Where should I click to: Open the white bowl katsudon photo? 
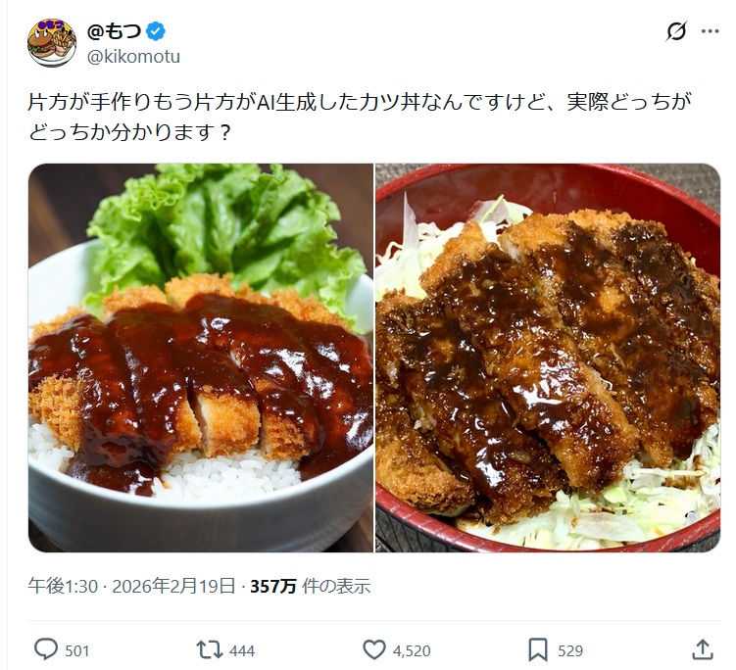pos(201,358)
